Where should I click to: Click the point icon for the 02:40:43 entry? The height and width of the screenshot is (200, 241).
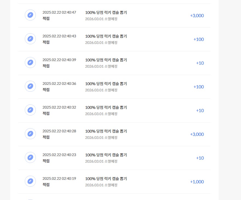coord(30,39)
